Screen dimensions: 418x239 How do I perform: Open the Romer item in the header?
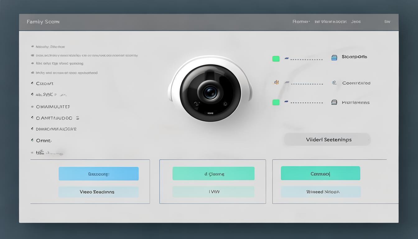(x=301, y=22)
